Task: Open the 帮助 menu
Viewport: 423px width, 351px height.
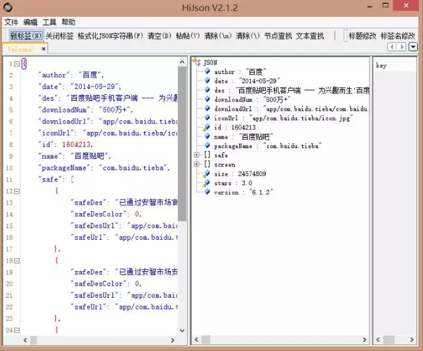Action: pos(68,22)
